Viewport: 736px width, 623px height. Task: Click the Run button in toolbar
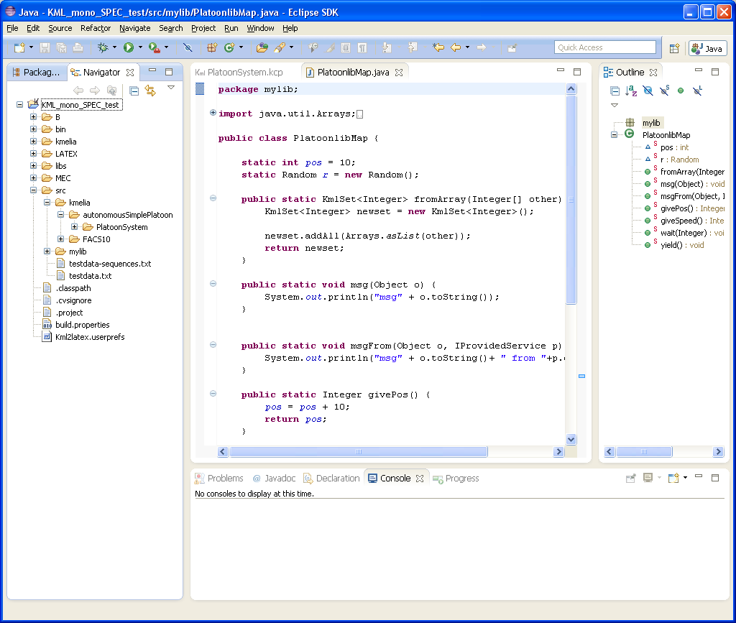(x=128, y=47)
